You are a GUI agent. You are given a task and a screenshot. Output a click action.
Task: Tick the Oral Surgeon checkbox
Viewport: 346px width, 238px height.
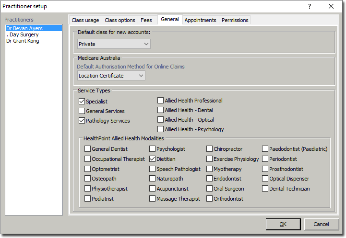pyautogui.click(x=210, y=189)
